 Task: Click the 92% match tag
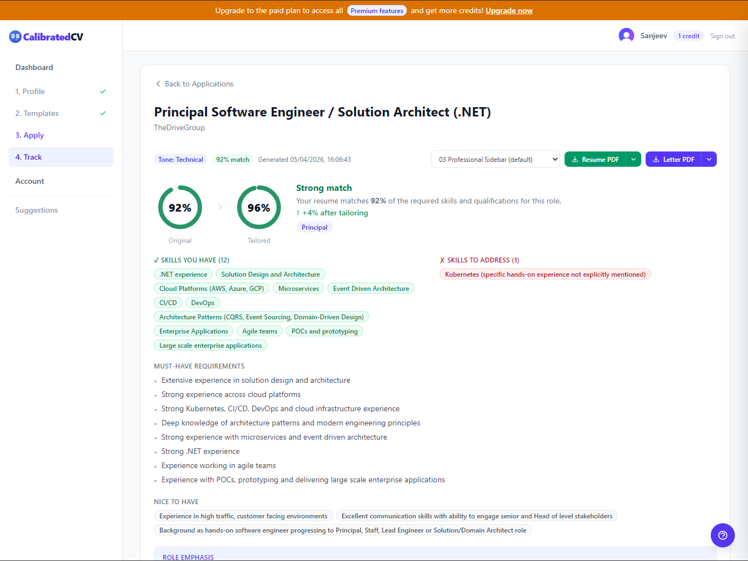233,160
